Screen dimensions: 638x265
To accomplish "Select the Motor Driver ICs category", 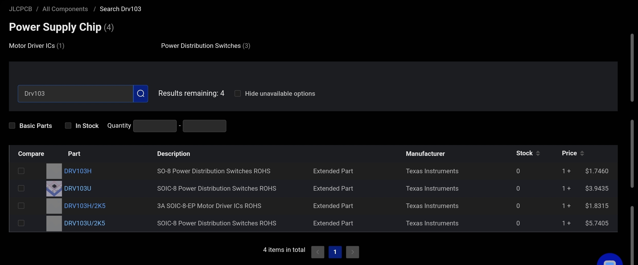I will pos(36,46).
